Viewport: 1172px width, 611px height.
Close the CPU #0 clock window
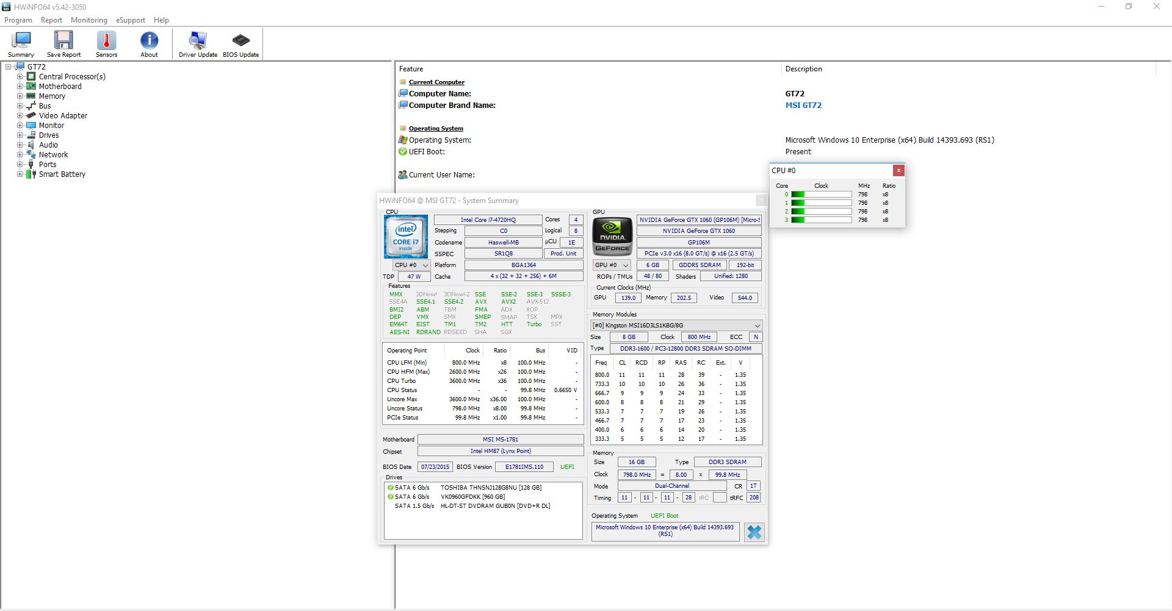[898, 171]
